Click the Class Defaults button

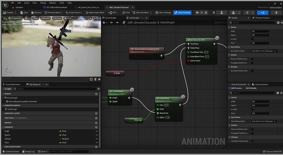182,13
